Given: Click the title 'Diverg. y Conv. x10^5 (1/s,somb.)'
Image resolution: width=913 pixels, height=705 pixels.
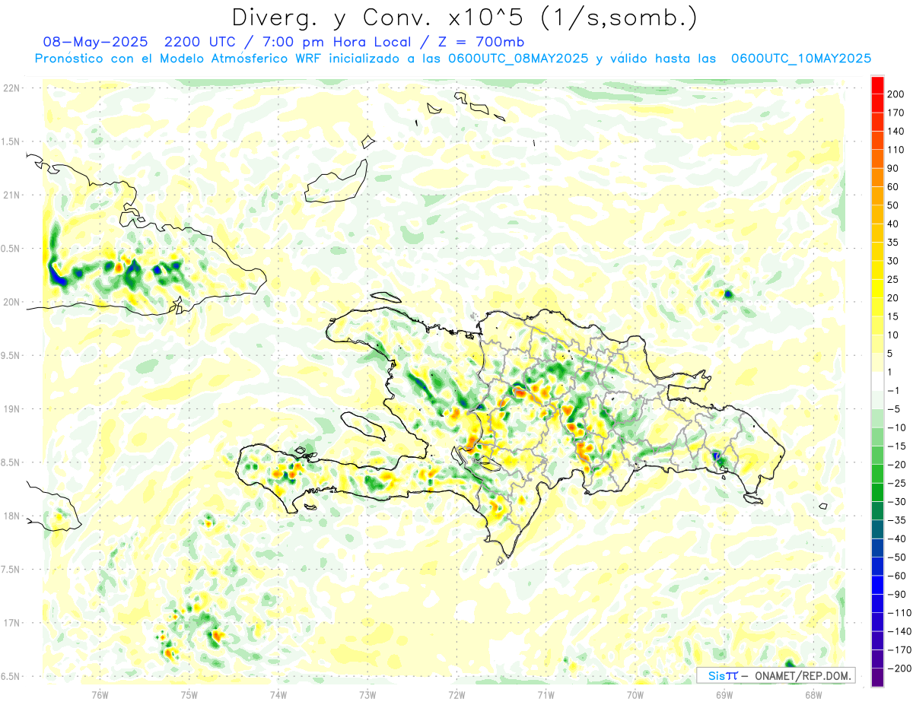Looking at the screenshot, I should 464,17.
